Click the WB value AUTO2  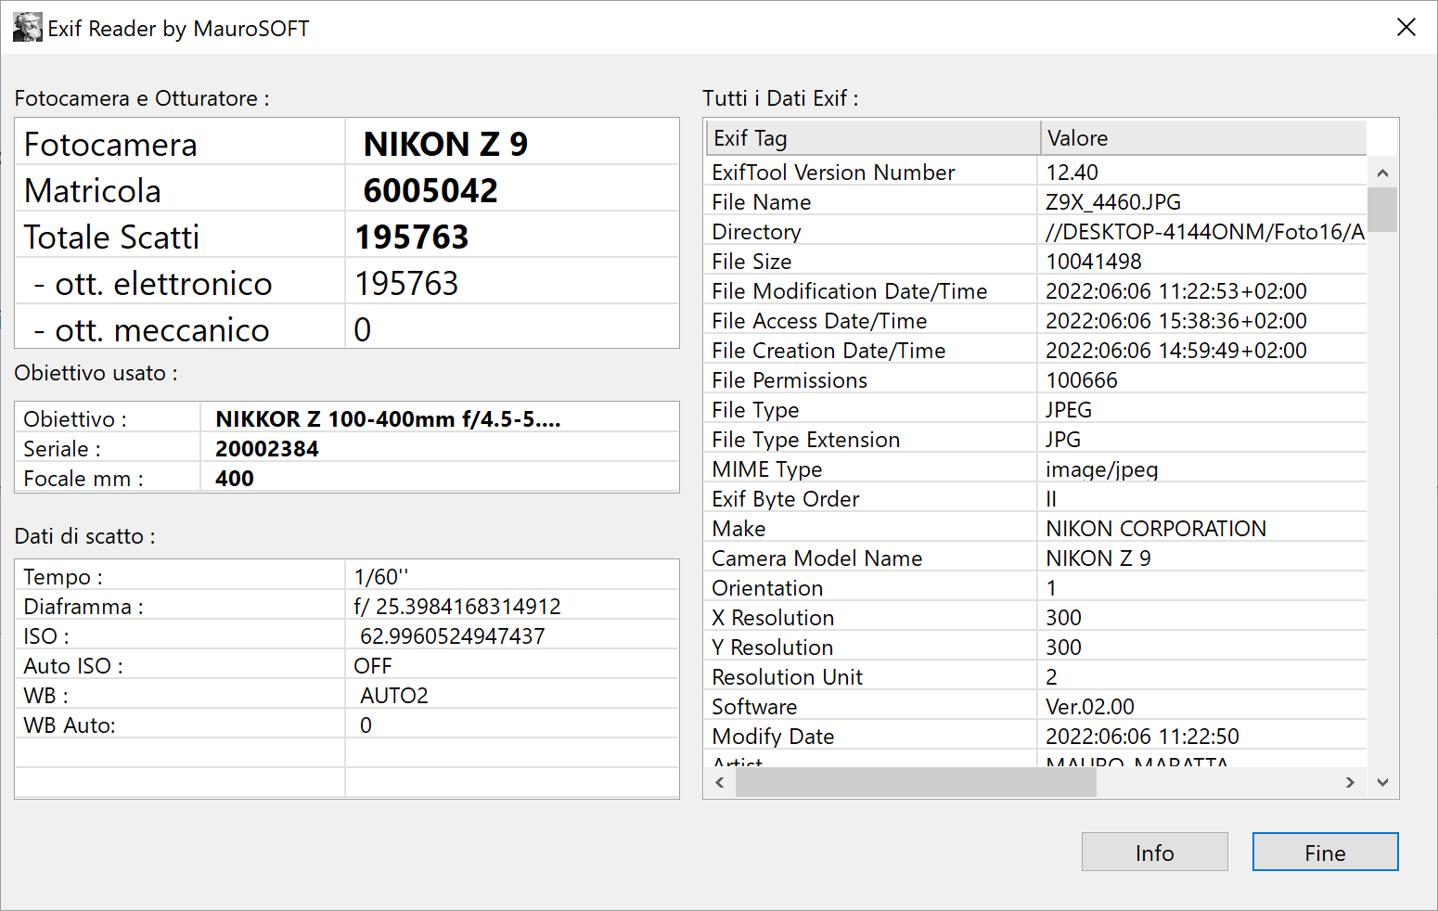tap(394, 696)
